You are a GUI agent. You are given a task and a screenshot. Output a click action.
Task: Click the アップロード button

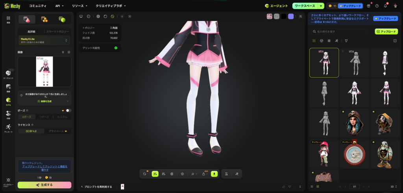pyautogui.click(x=386, y=32)
